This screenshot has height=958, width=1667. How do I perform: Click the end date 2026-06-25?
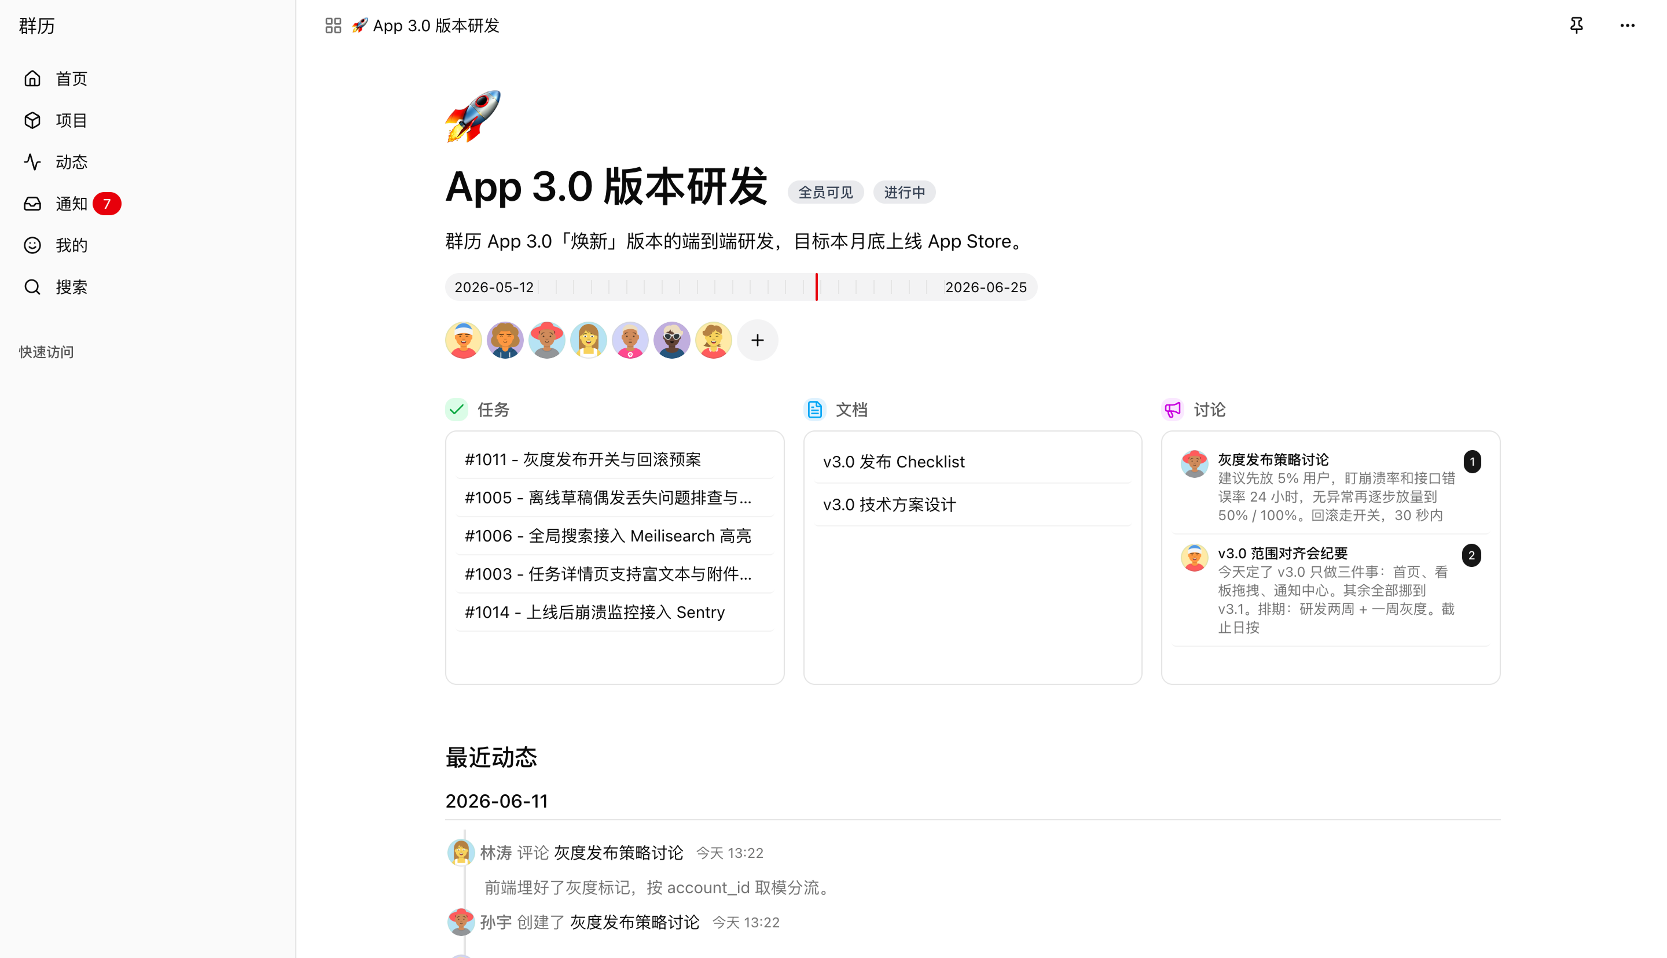pyautogui.click(x=986, y=288)
